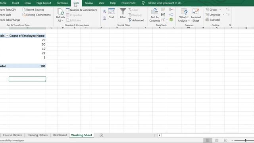Click Edit Links button
The image size is (254, 143).
click(x=73, y=20)
